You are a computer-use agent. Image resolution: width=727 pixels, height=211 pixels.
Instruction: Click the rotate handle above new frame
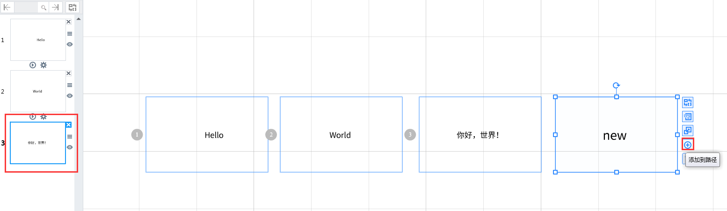617,85
